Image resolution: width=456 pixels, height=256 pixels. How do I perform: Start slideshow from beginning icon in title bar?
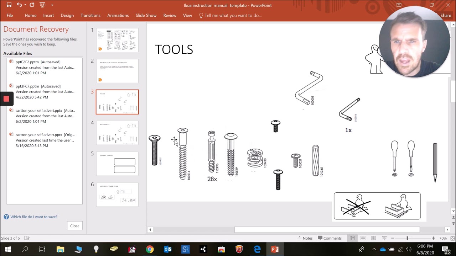click(x=42, y=5)
